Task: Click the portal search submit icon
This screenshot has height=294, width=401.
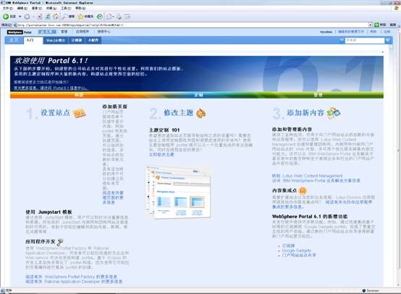Action: click(388, 41)
